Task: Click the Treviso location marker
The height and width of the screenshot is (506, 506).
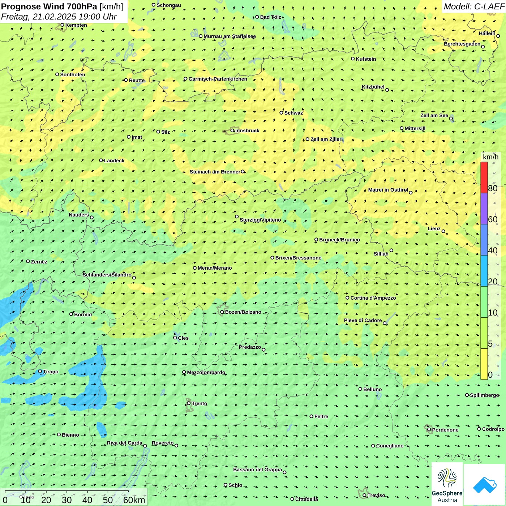Action: (x=364, y=495)
